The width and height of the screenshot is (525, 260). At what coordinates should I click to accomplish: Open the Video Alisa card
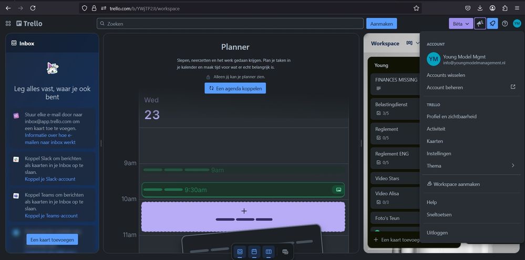tap(395, 197)
